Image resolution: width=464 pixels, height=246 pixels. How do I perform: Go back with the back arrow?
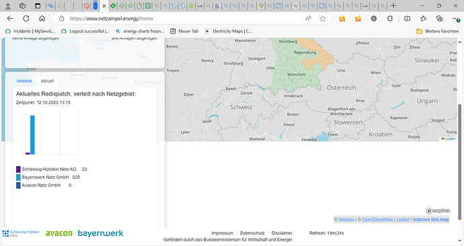click(10, 19)
